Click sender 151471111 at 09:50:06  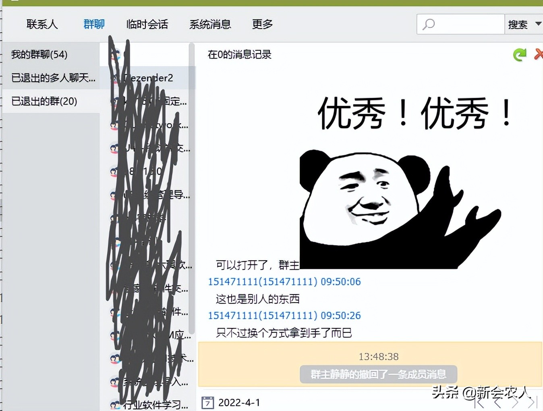(x=284, y=282)
